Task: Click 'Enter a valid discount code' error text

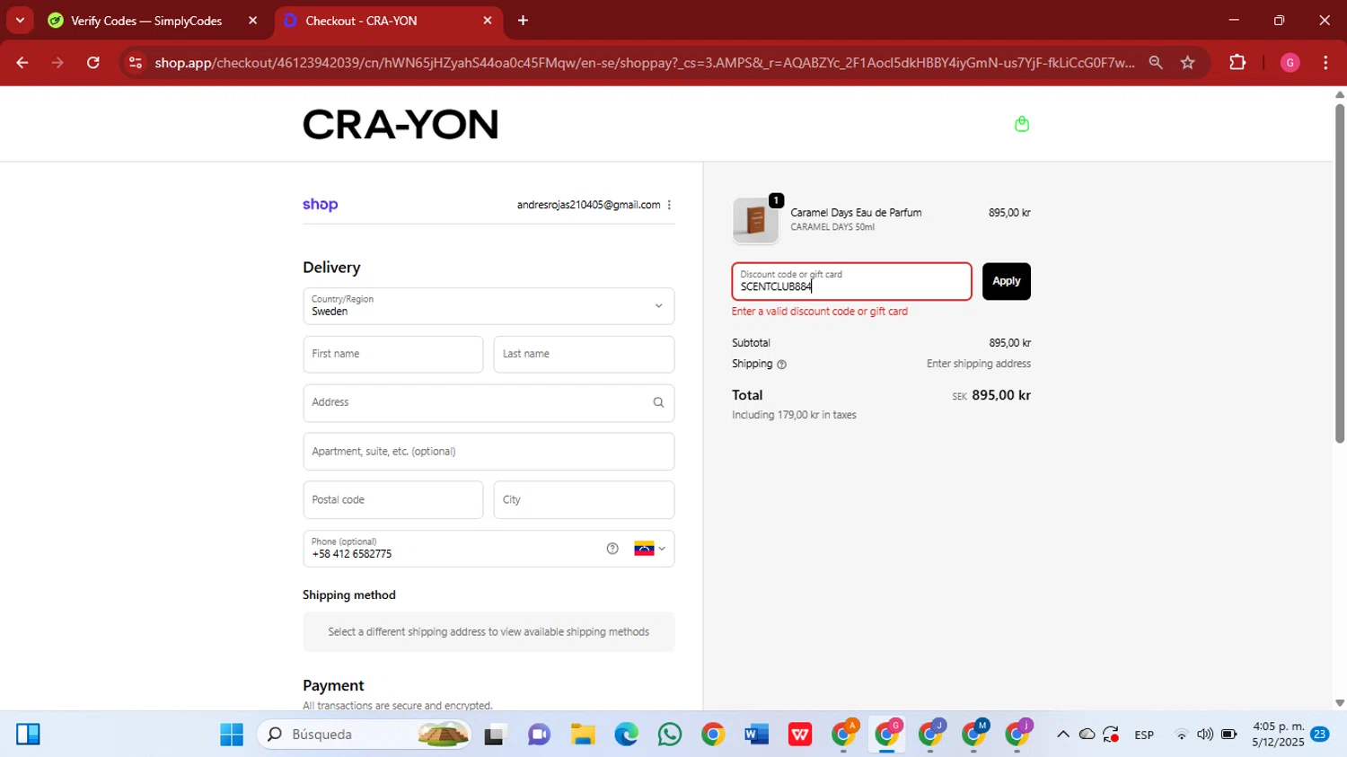Action: [819, 312]
